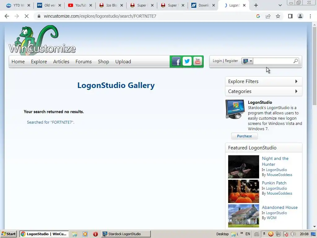Bookmark this page with star
The width and height of the screenshot is (317, 238).
278,16
